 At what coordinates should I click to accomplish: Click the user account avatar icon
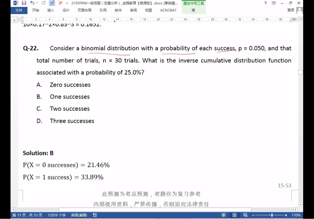click(300, 10)
